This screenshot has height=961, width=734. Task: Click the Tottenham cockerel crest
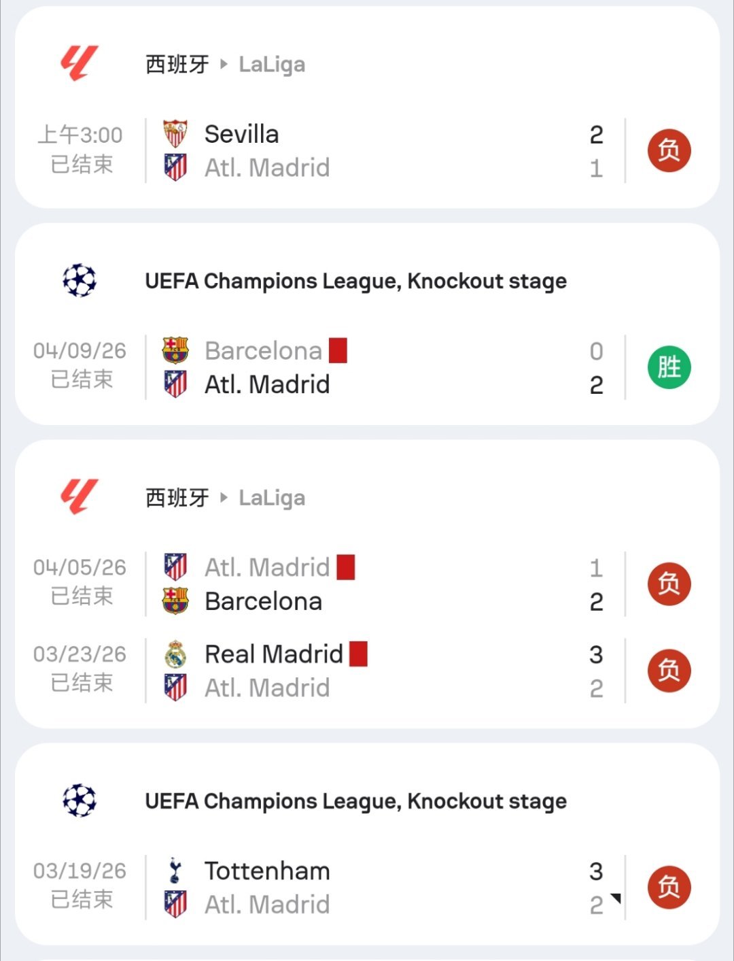pyautogui.click(x=175, y=871)
